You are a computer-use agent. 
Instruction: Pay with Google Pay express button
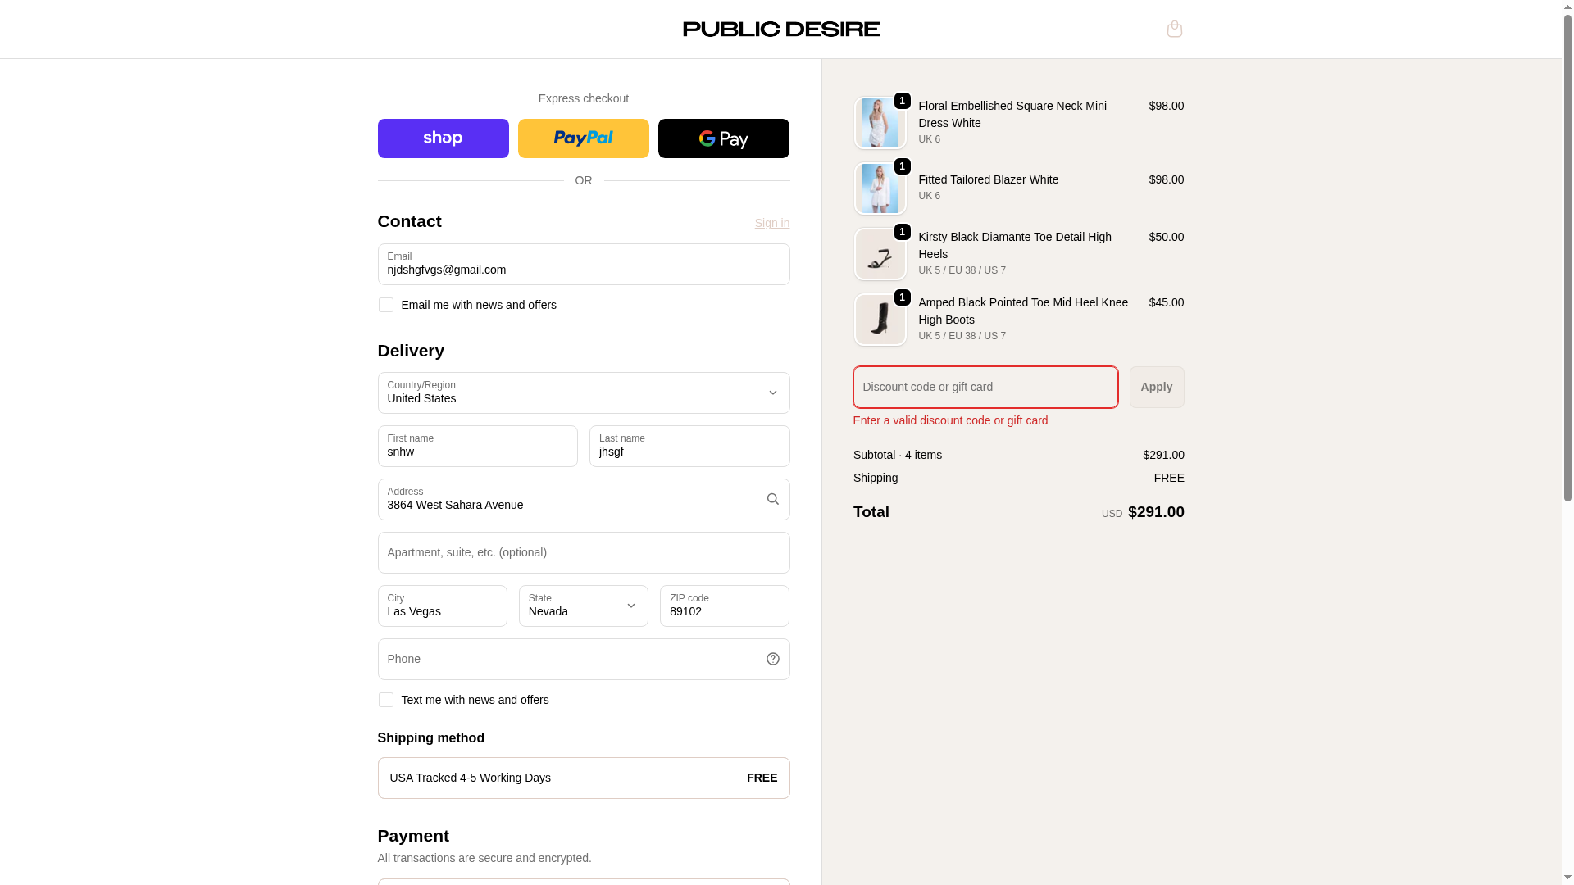(723, 138)
